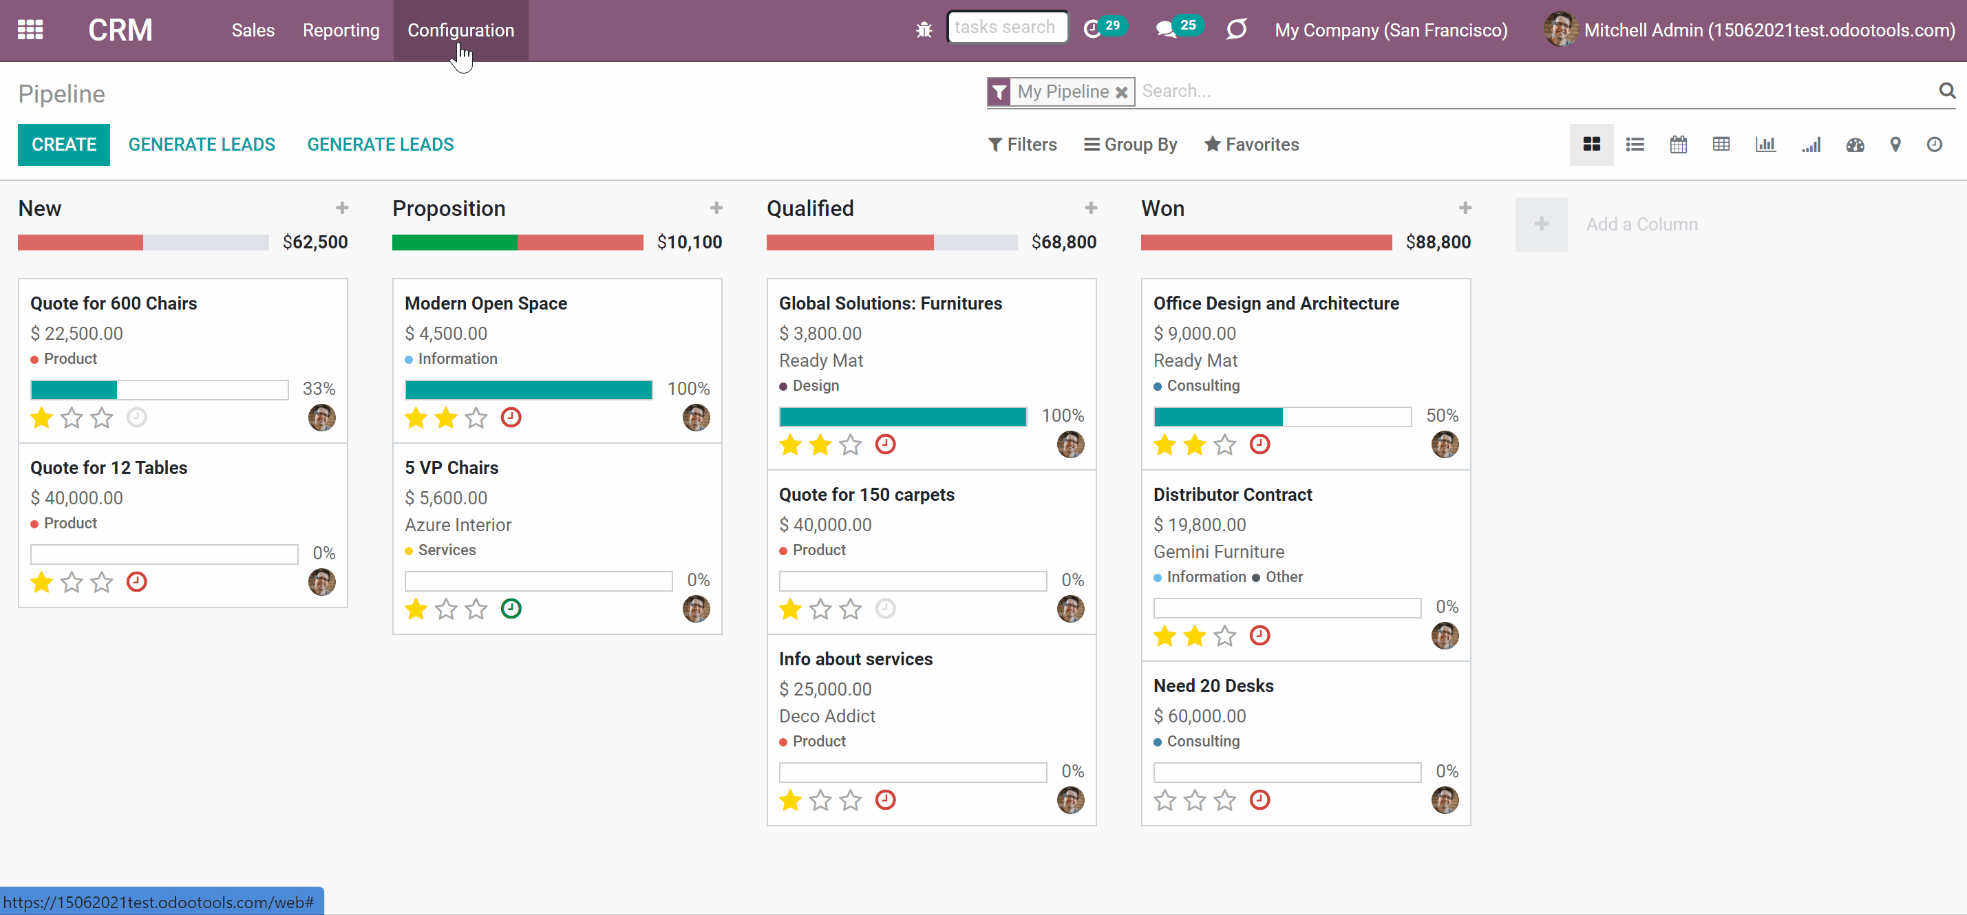
Task: Open the Sales menu
Action: coord(253,30)
